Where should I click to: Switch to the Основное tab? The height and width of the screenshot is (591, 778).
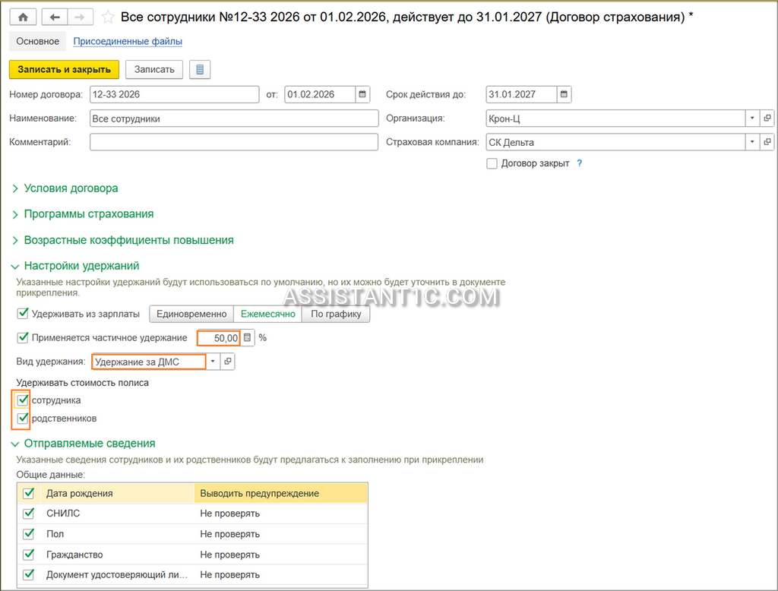pos(38,41)
